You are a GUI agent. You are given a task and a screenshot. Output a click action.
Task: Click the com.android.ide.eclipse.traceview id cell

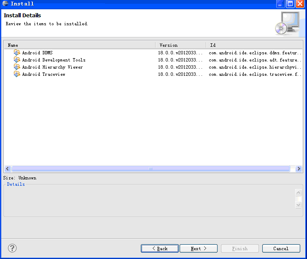pos(255,75)
